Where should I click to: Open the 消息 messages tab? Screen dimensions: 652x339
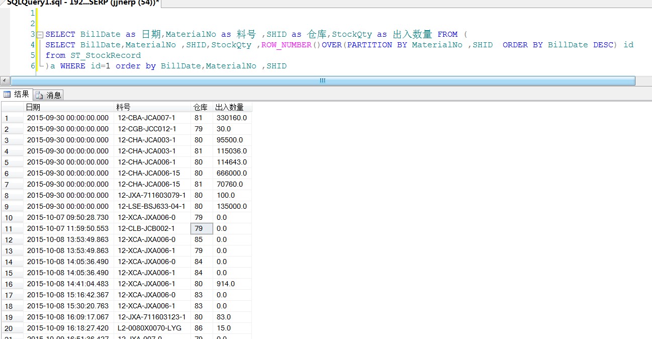[x=49, y=95]
